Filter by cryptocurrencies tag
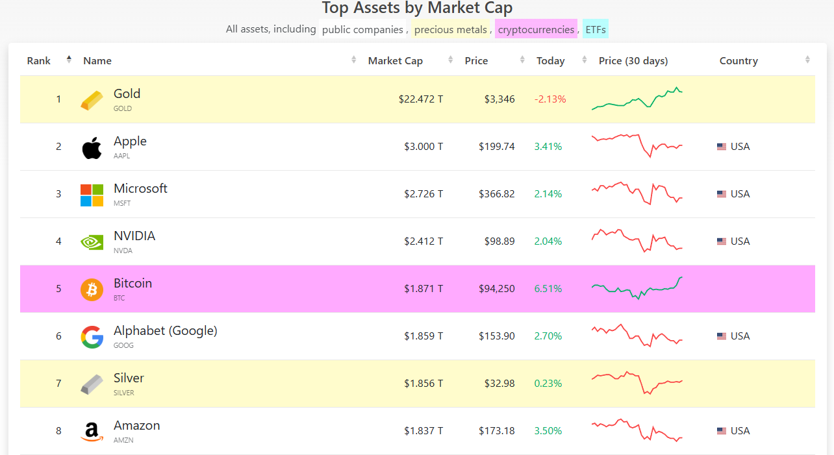Screen dimensions: 834x455 pos(536,29)
